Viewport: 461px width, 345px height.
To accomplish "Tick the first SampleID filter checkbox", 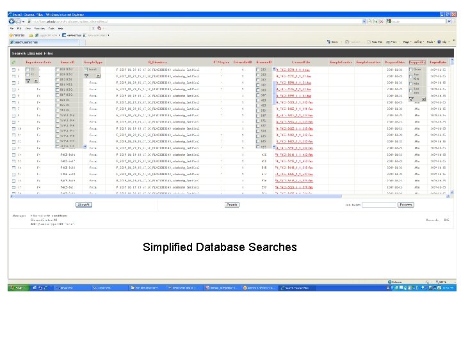I will pyautogui.click(x=58, y=70).
